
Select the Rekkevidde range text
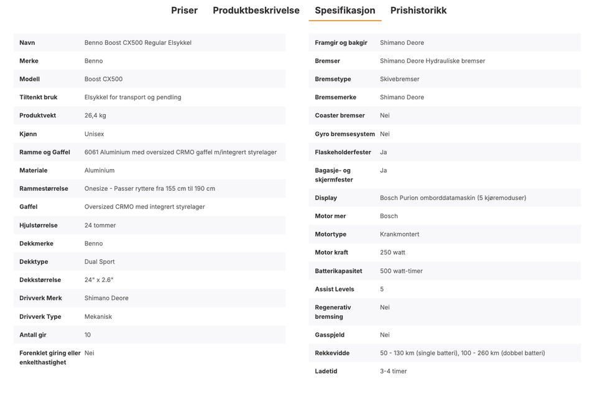[462, 353]
